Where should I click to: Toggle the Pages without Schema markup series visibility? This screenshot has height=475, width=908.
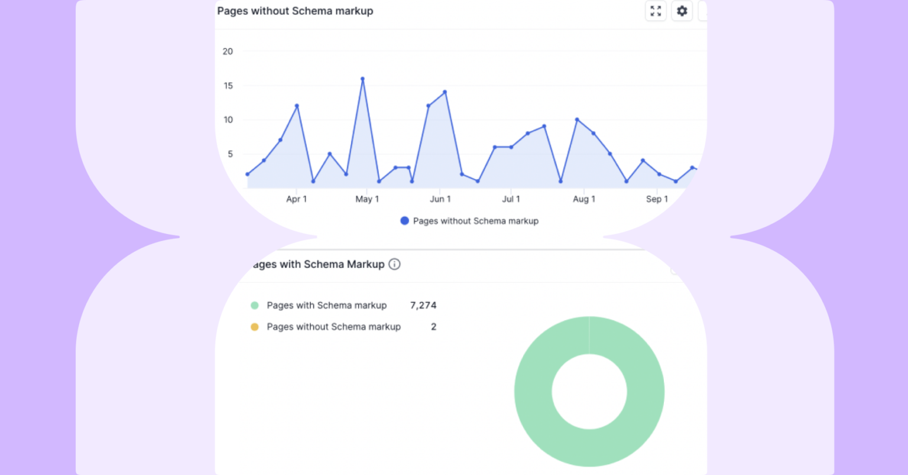click(x=469, y=220)
